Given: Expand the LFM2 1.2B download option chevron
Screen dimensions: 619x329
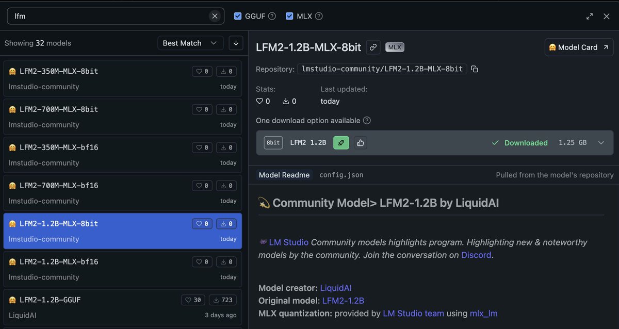Looking at the screenshot, I should click(x=601, y=143).
